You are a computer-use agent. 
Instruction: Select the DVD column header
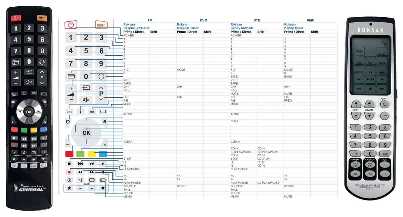tap(204, 20)
